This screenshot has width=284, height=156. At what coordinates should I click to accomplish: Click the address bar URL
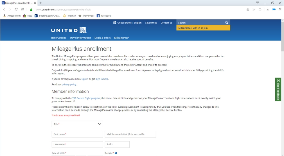tap(63, 10)
